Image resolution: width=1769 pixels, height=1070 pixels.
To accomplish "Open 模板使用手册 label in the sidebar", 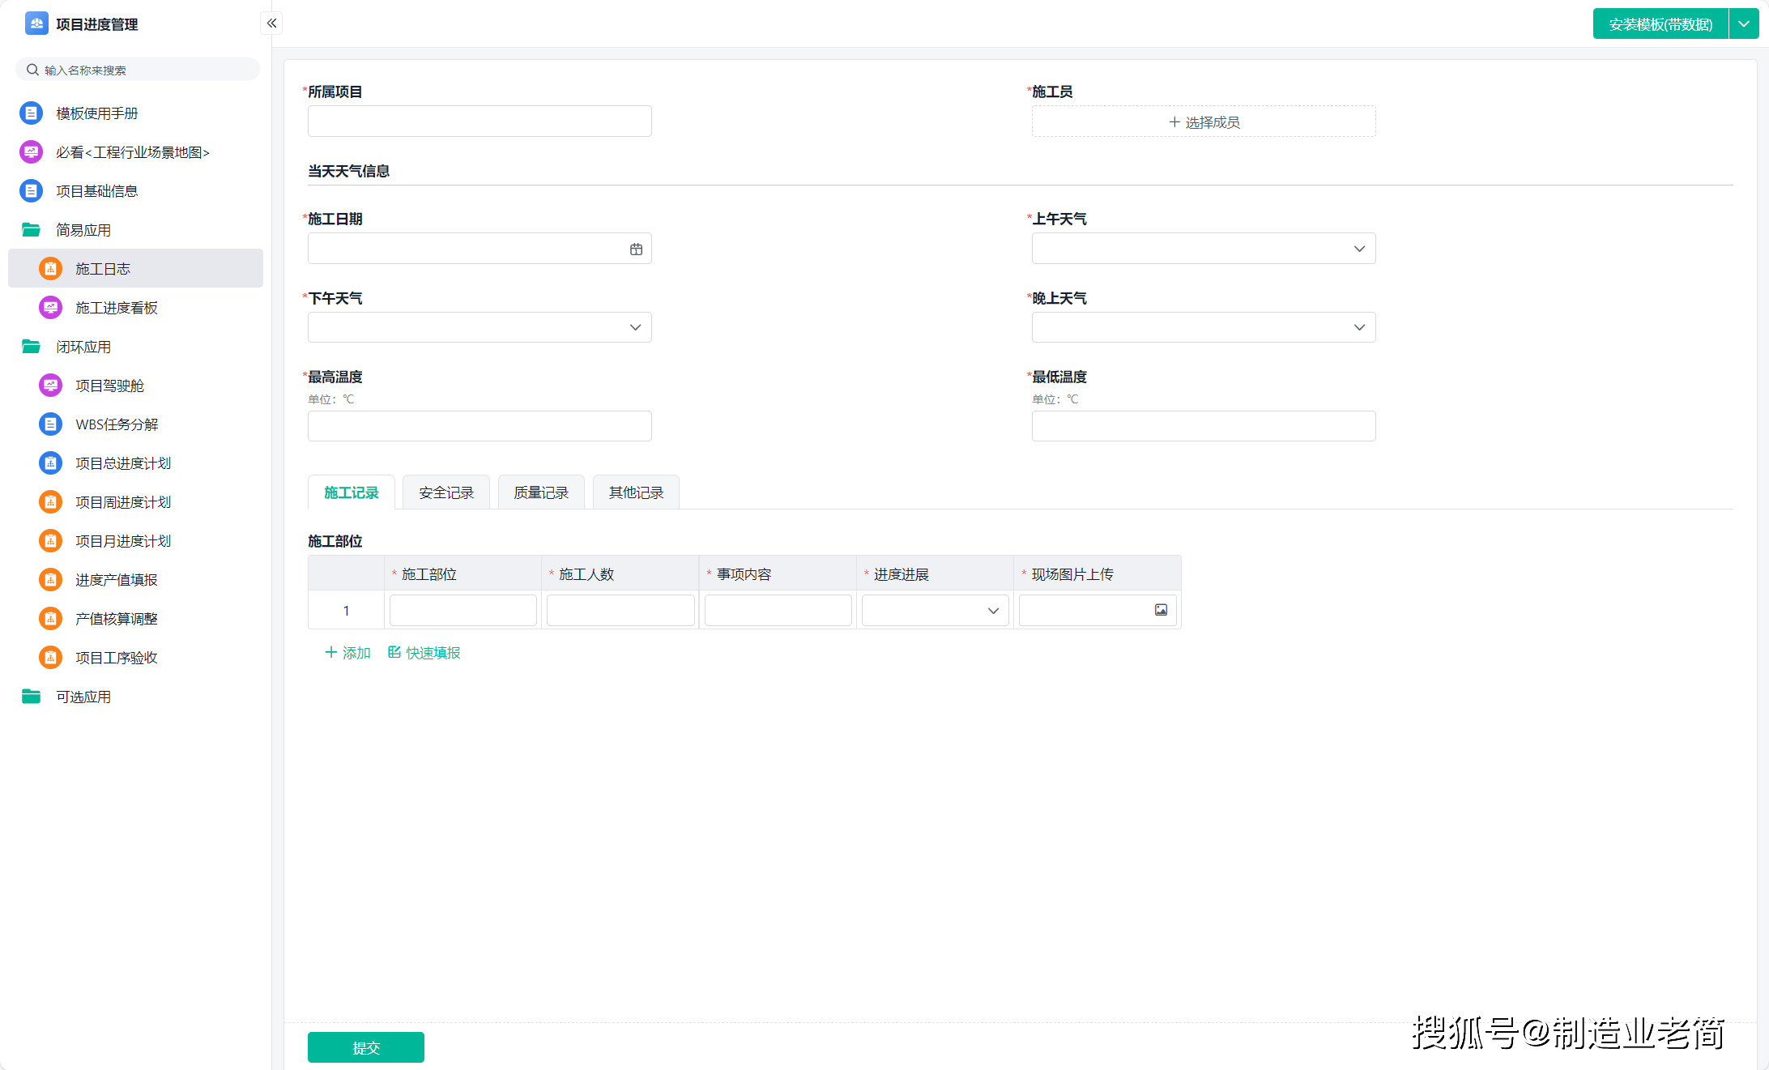I will click(x=97, y=113).
